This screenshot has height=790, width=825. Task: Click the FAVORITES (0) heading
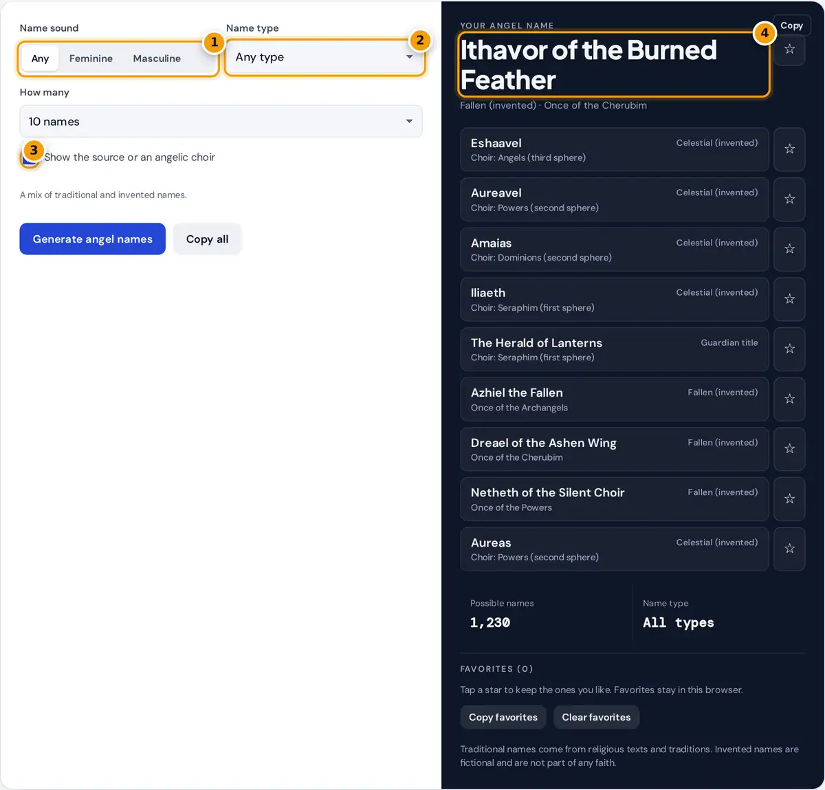click(x=496, y=669)
